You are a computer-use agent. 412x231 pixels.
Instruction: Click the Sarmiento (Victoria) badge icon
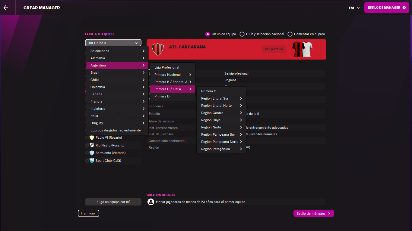[x=92, y=153]
